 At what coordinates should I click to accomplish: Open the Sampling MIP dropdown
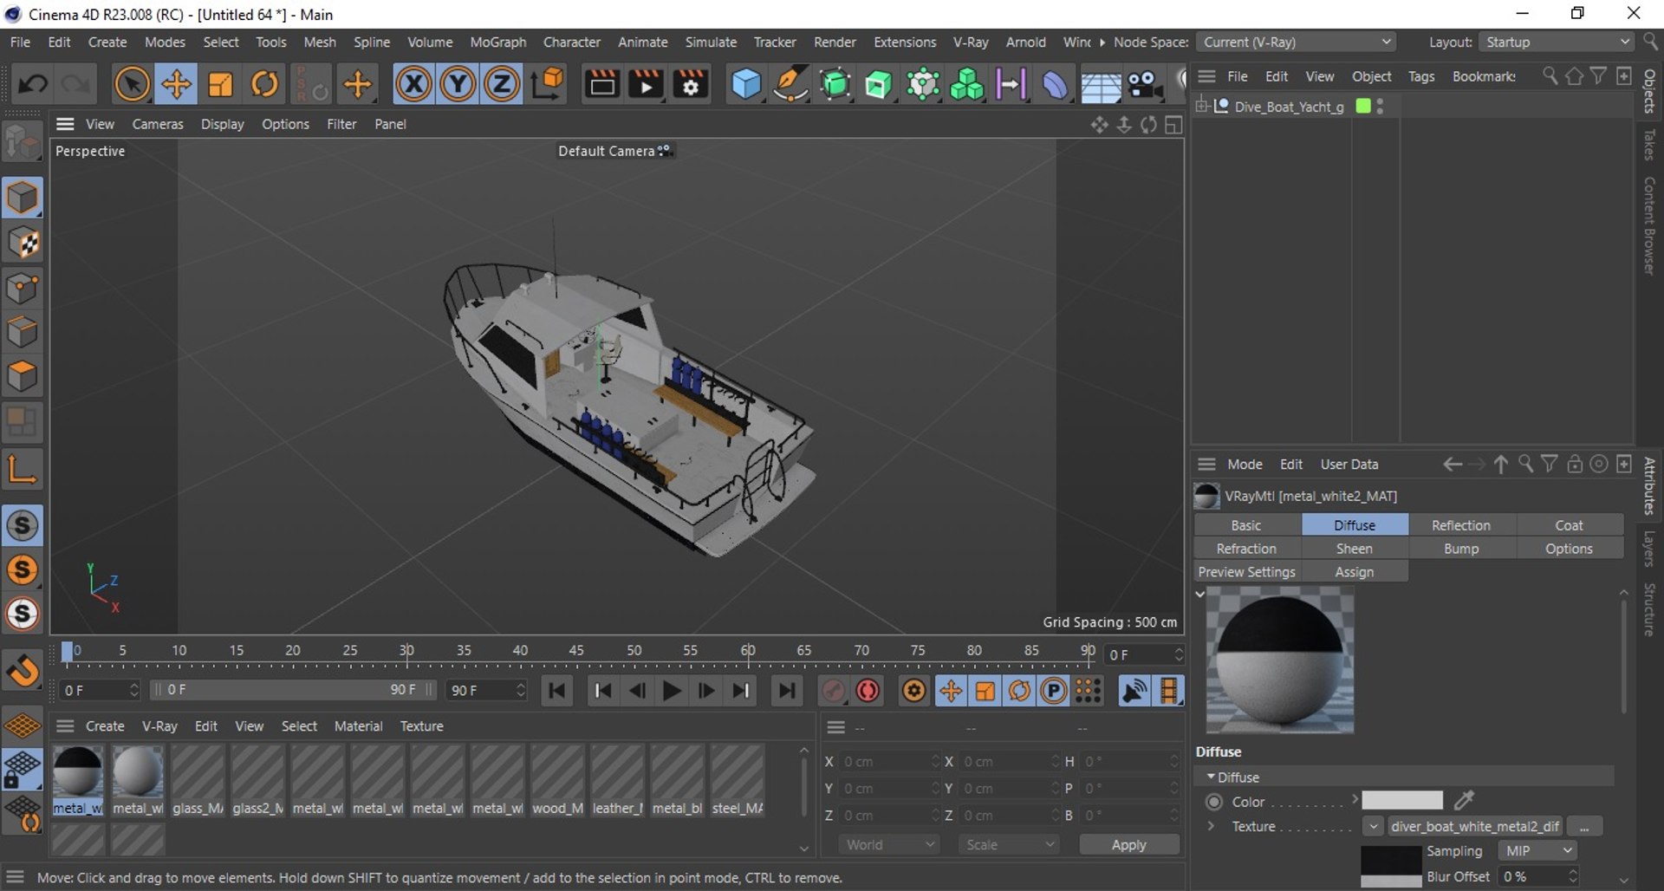[1537, 850]
